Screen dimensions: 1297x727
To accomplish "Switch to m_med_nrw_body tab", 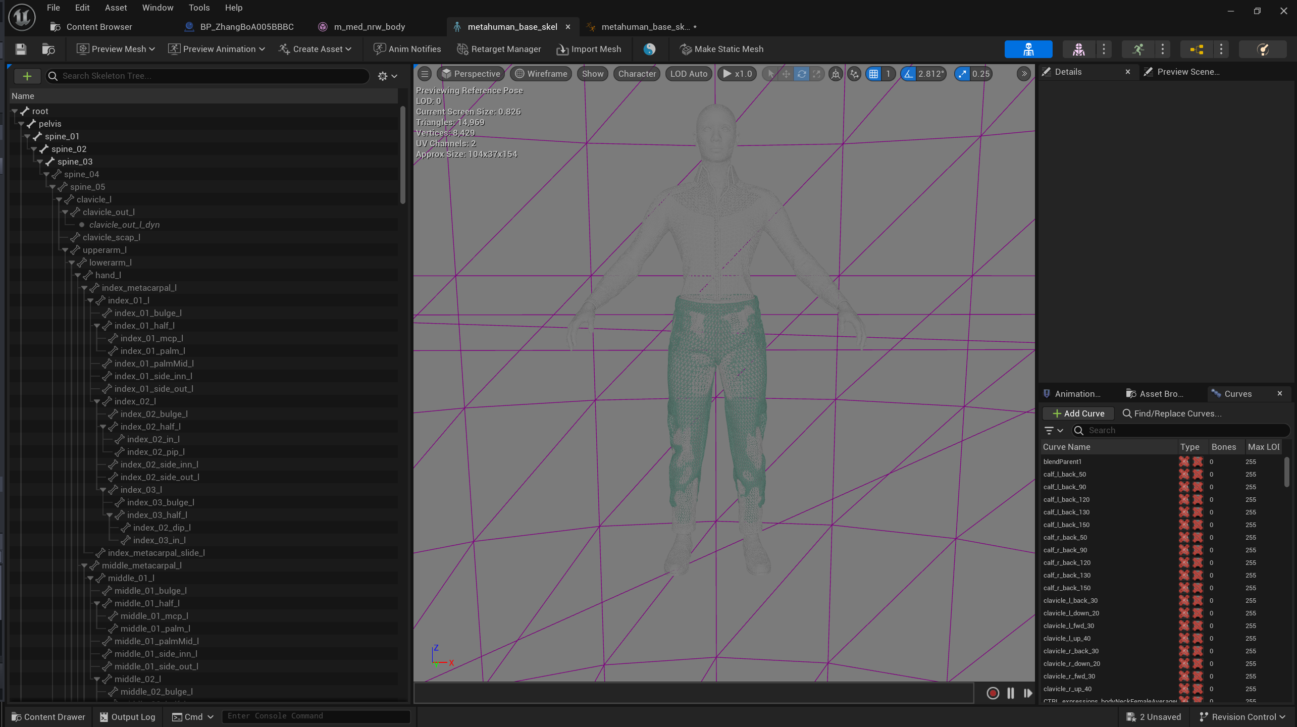I will 369,27.
